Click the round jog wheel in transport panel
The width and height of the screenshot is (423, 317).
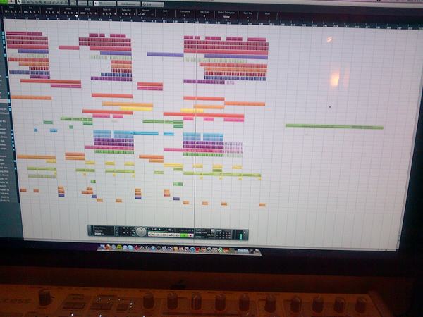[x=141, y=232]
